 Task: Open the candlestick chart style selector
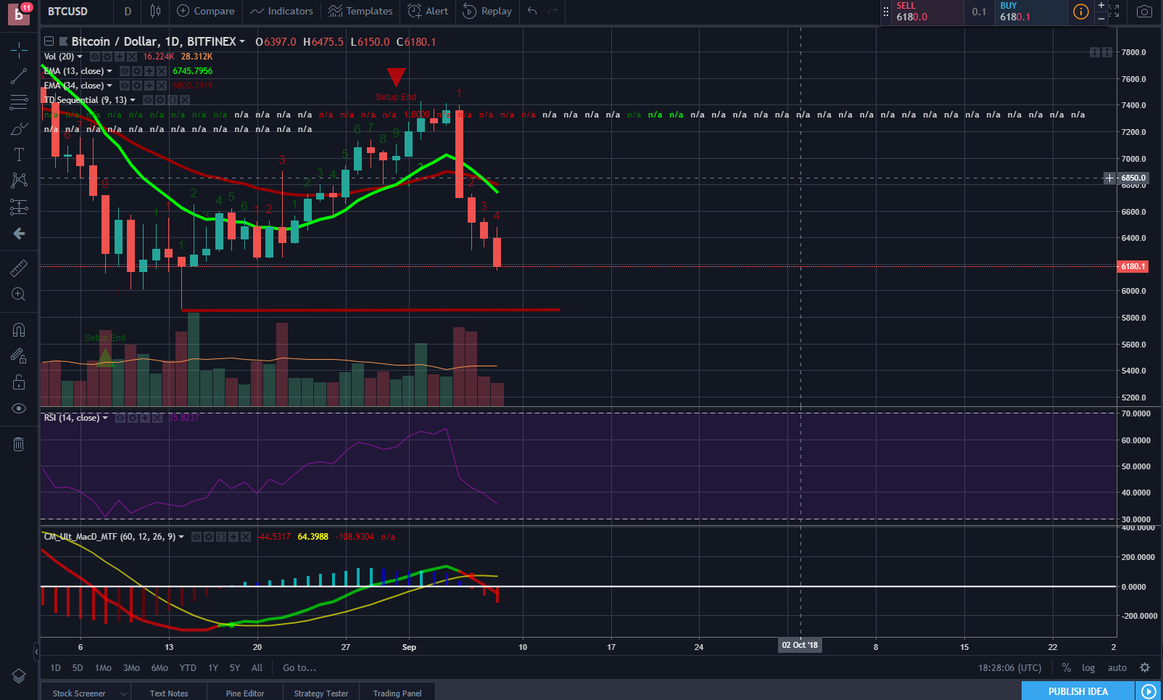(x=155, y=11)
